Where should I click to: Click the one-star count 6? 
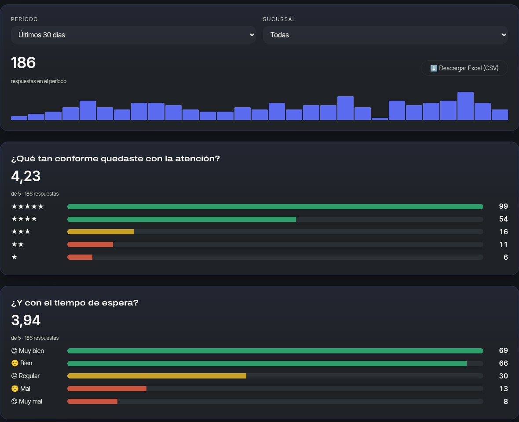pos(506,257)
